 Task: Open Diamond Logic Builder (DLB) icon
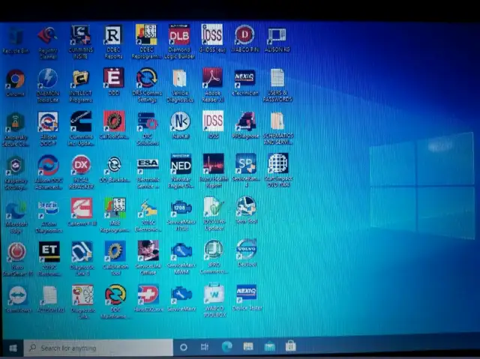179,34
